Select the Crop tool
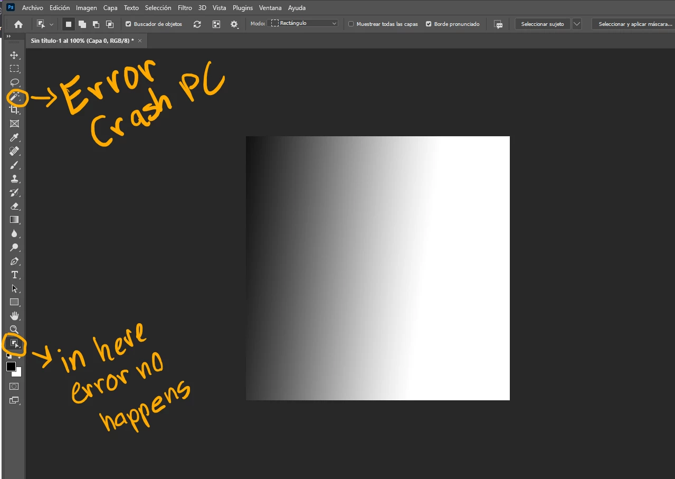This screenshot has width=675, height=479. (14, 110)
